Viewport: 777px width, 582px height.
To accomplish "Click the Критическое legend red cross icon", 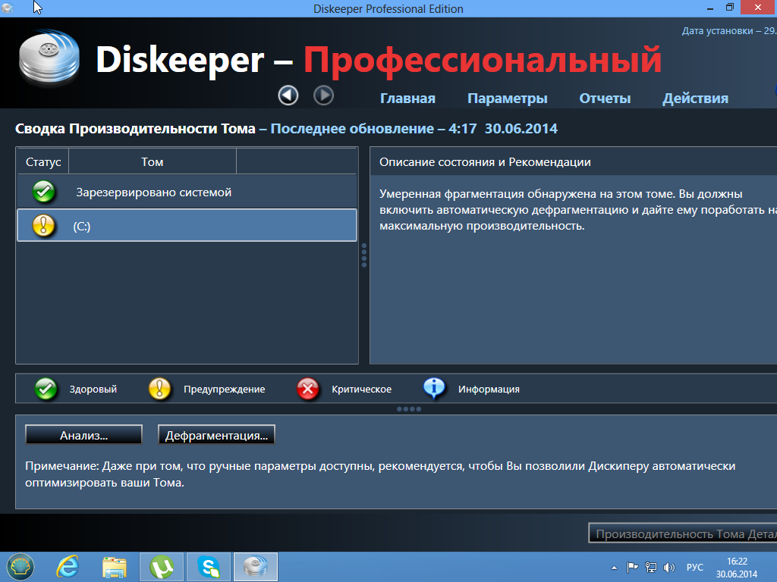I will click(308, 389).
